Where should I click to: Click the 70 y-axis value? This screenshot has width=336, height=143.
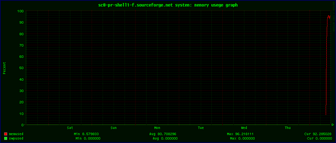coord(21,45)
